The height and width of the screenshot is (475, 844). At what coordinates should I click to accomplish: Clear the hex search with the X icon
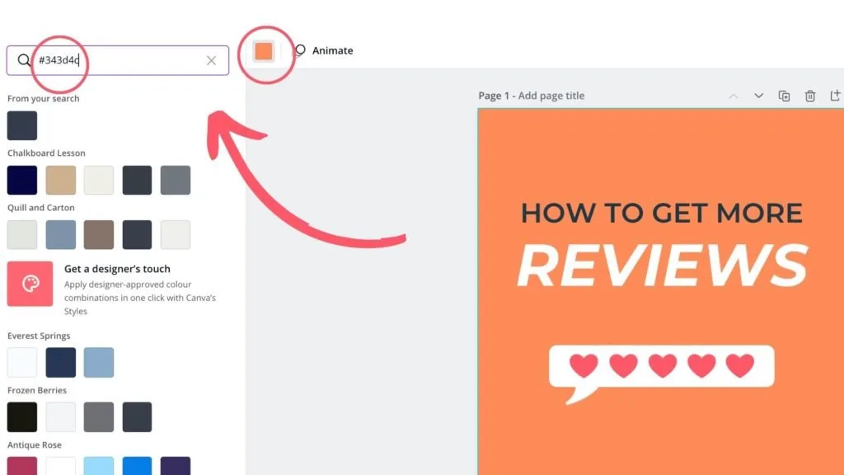pyautogui.click(x=211, y=60)
